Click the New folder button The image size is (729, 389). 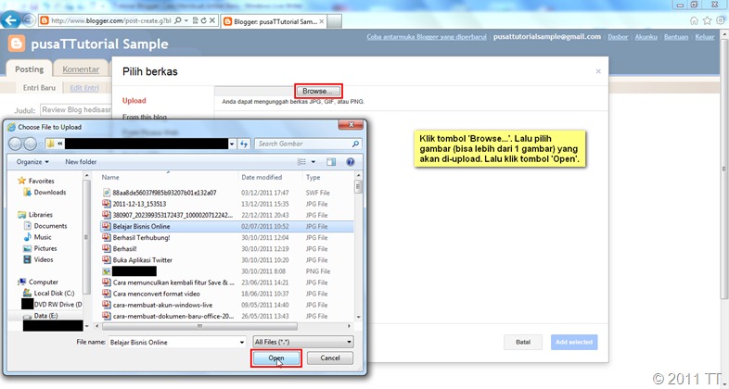point(81,161)
